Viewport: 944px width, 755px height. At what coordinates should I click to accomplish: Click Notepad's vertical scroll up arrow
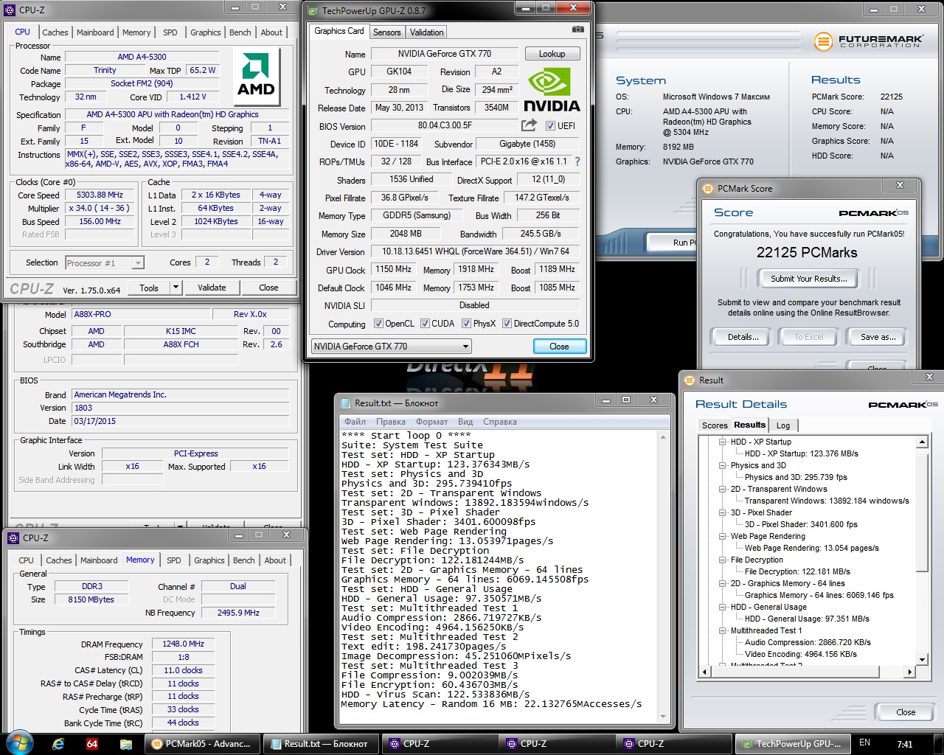click(664, 436)
